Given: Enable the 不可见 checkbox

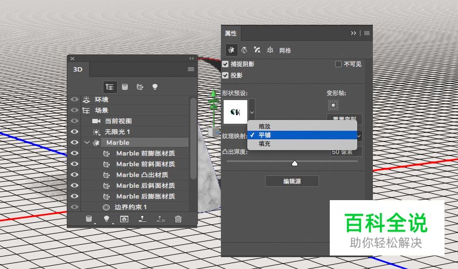Looking at the screenshot, I should pos(338,64).
